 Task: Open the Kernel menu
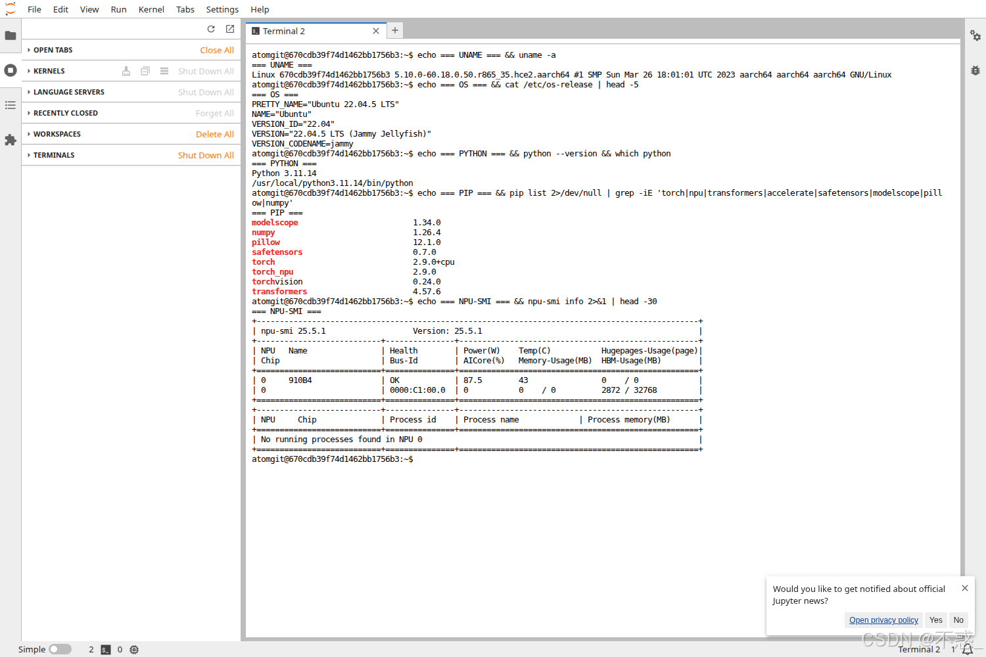(151, 9)
